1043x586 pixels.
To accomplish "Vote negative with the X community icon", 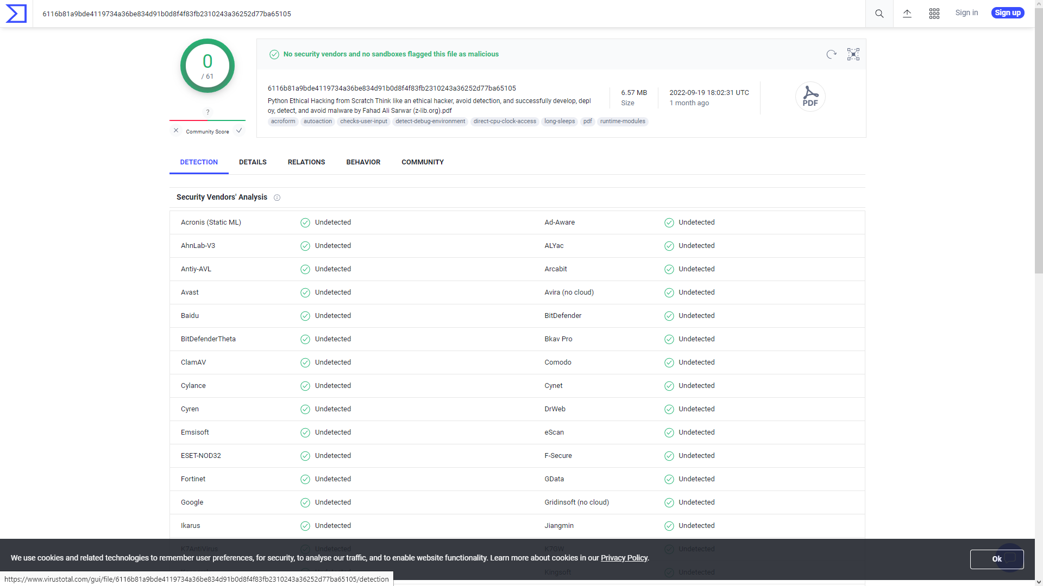I will pyautogui.click(x=176, y=131).
